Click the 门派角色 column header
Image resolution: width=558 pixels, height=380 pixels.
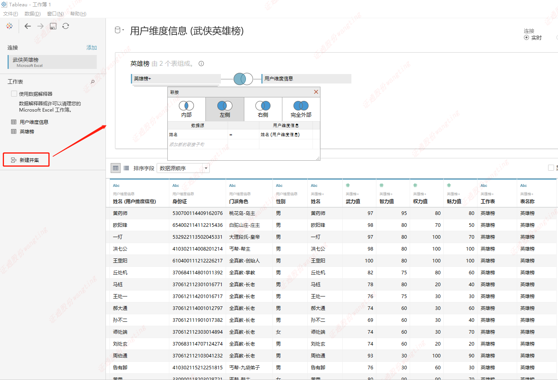(x=239, y=201)
